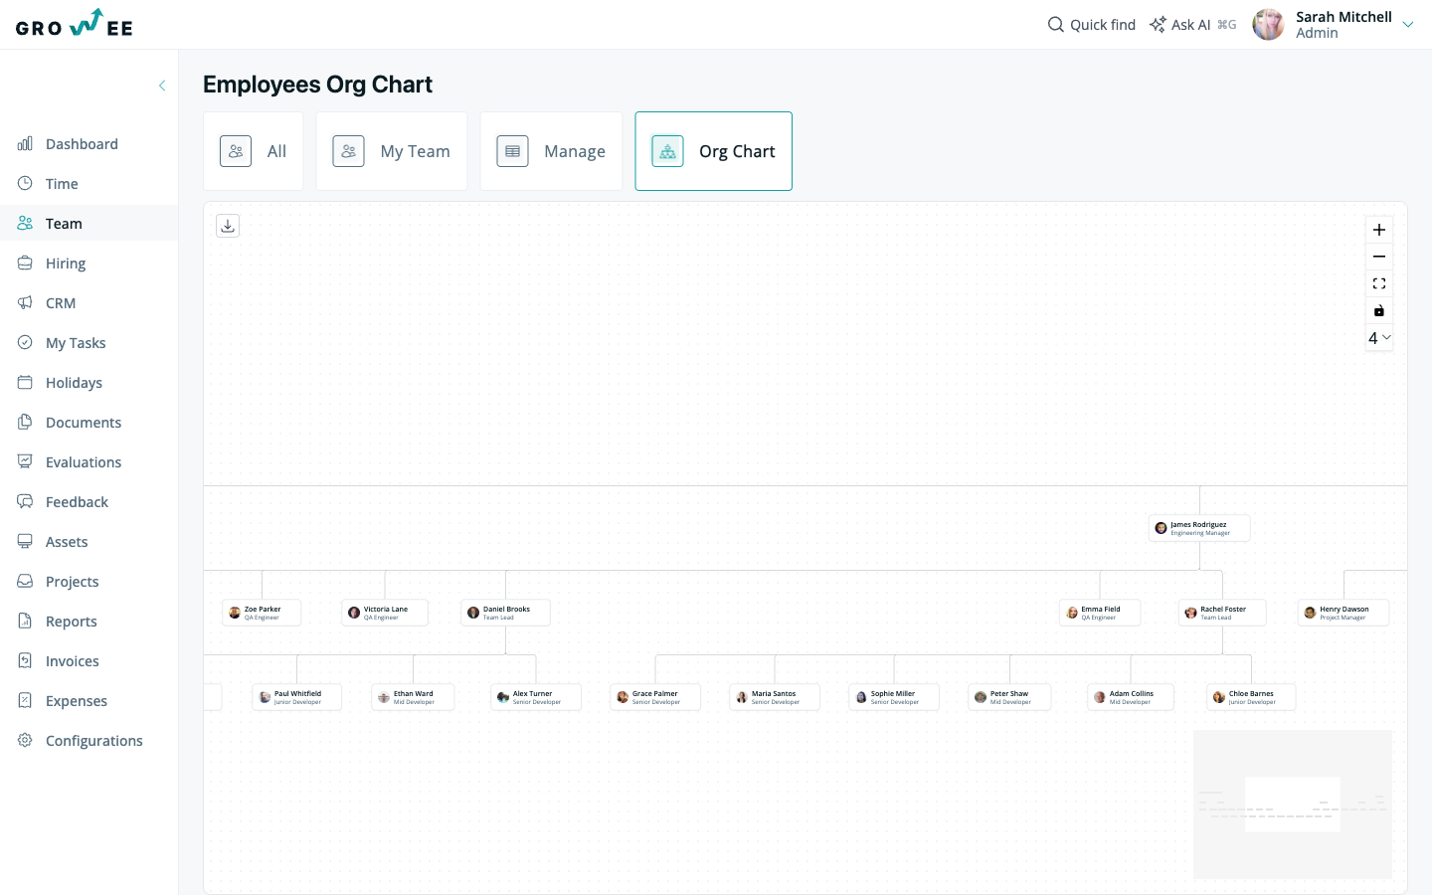Open the depth level dropdown showing 4
Screen dimensions: 1432x895
[x=1379, y=338]
